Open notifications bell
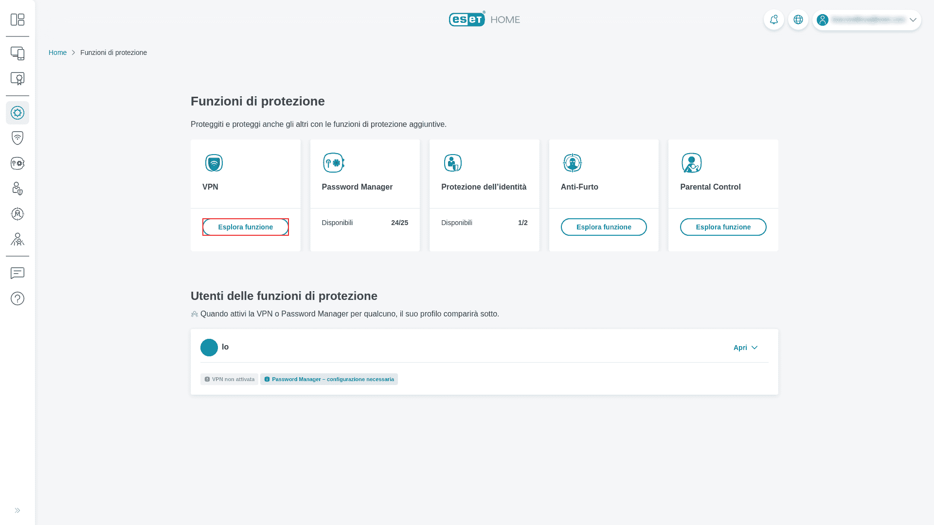The height and width of the screenshot is (525, 934). coord(774,20)
